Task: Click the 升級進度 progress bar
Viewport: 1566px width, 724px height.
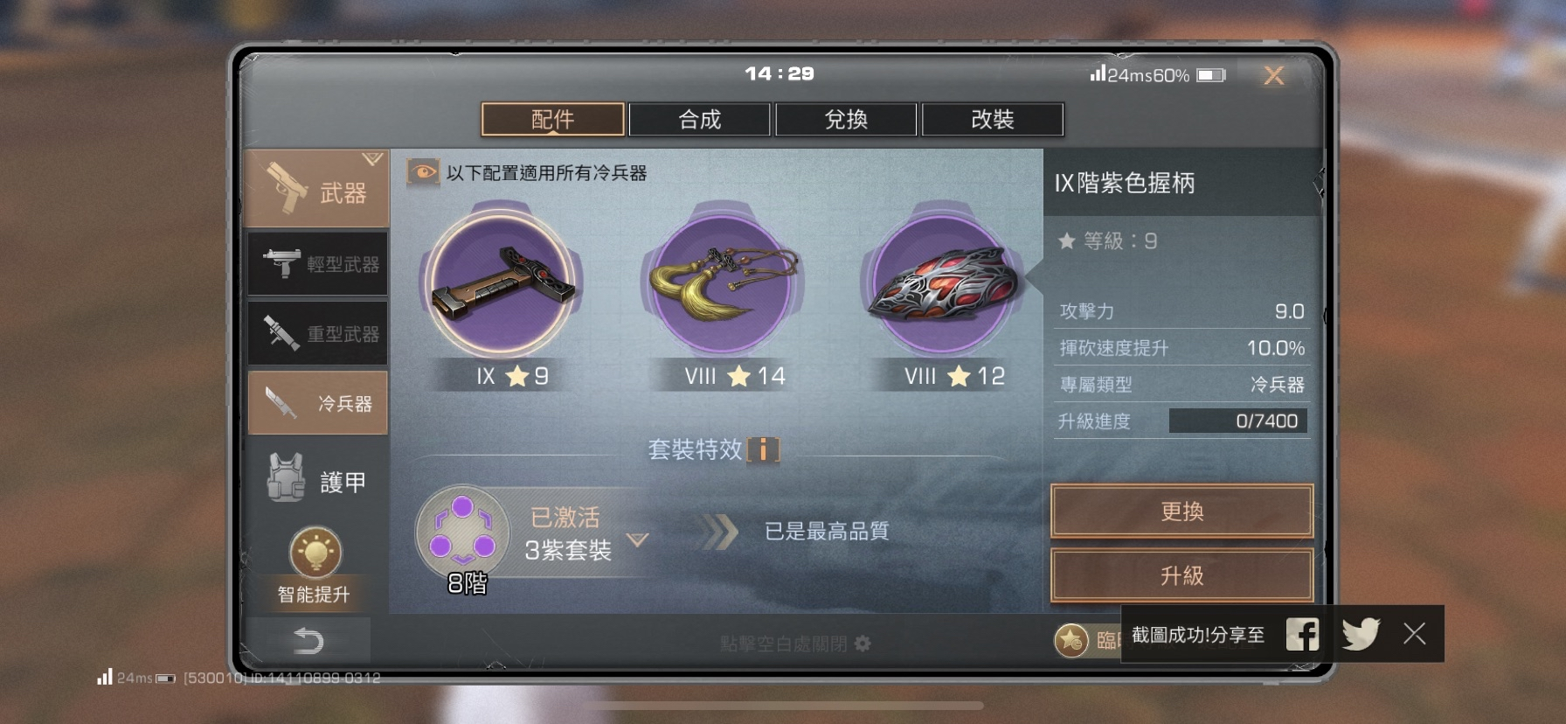Action: tap(1238, 421)
